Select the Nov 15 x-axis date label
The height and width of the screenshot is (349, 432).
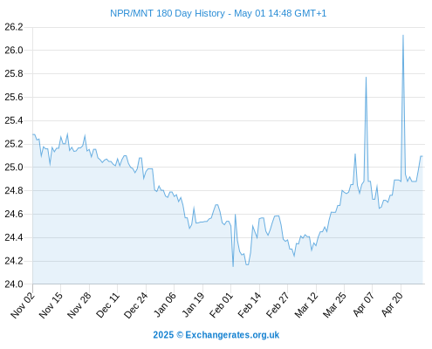pyautogui.click(x=51, y=305)
